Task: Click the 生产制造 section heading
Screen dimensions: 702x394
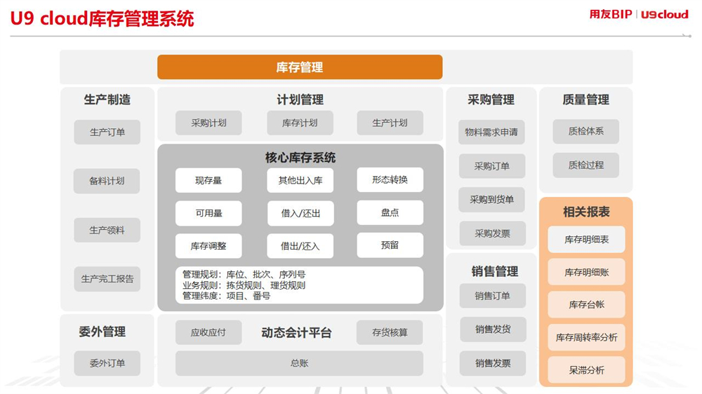Action: click(x=107, y=100)
